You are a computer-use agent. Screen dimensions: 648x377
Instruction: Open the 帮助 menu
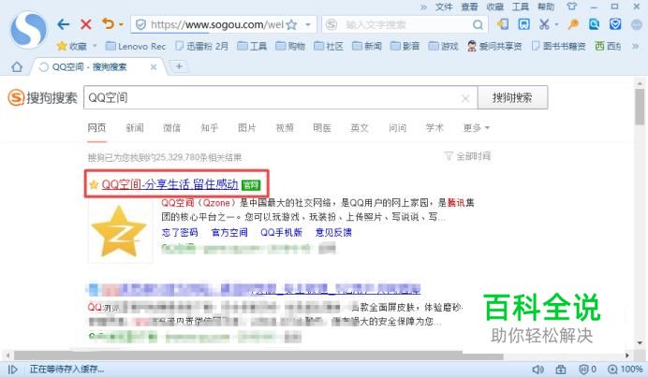tap(546, 7)
